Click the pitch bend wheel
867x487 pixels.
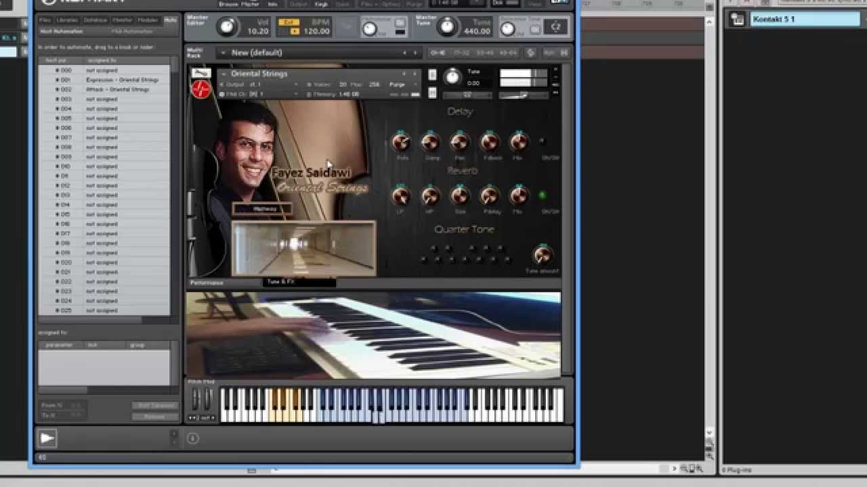(x=196, y=399)
